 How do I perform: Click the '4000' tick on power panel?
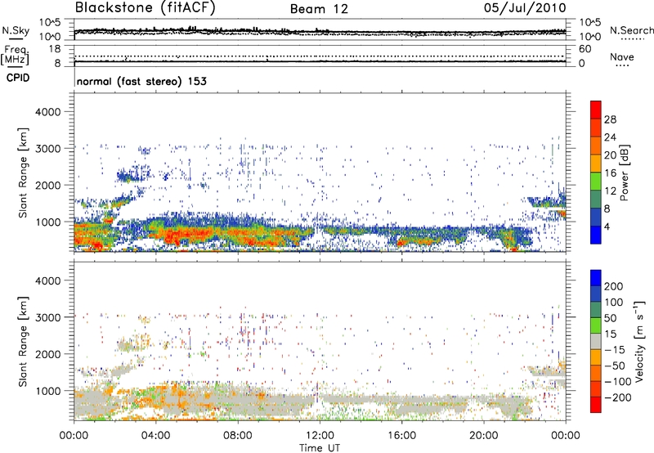[48, 112]
